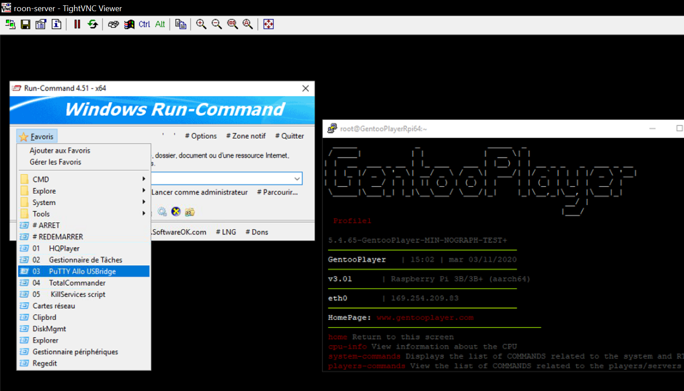Expand the Explore favorites folder submenu
Screen dimensions: 684x391
point(83,191)
